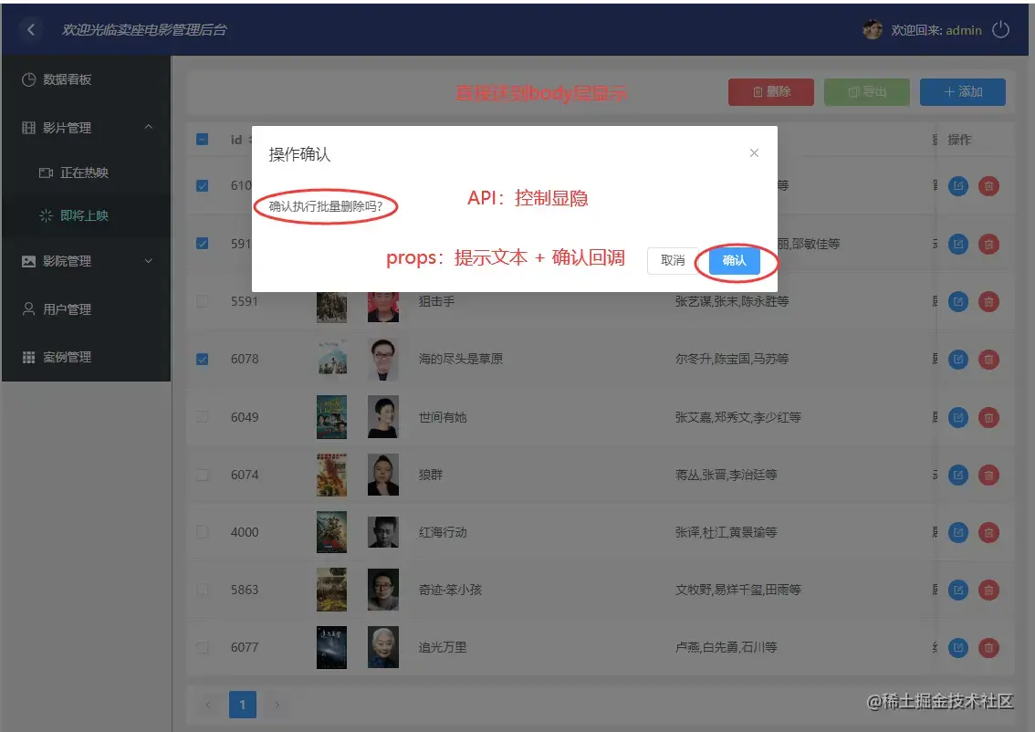Click the next page arrow

coord(277,705)
